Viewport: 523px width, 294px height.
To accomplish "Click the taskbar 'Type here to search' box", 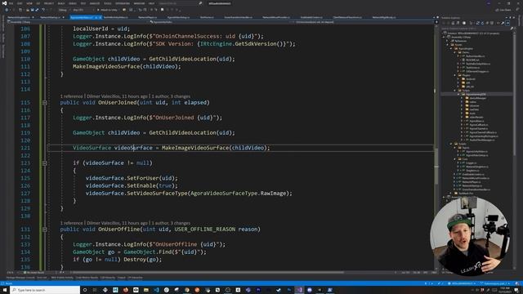I will [45, 290].
